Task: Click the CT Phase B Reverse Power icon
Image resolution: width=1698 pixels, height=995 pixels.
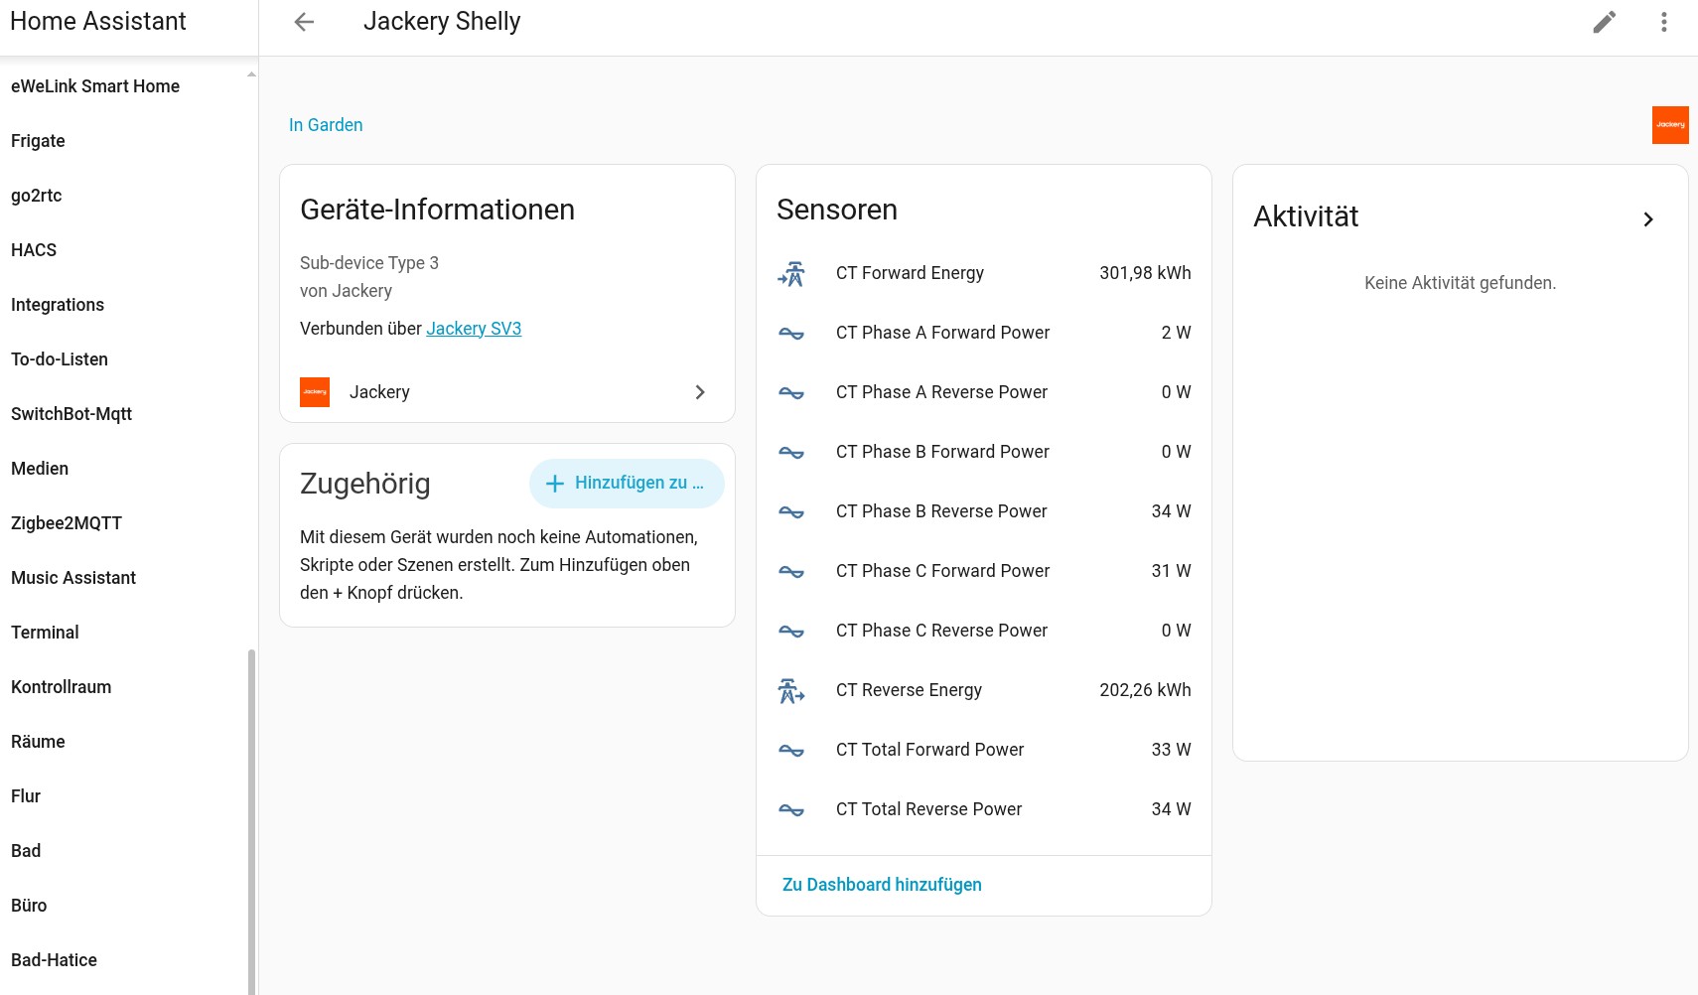Action: (x=791, y=511)
